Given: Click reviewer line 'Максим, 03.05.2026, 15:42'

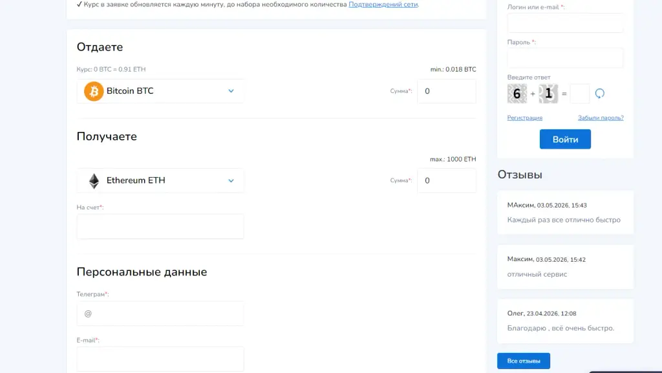Looking at the screenshot, I should (x=546, y=259).
